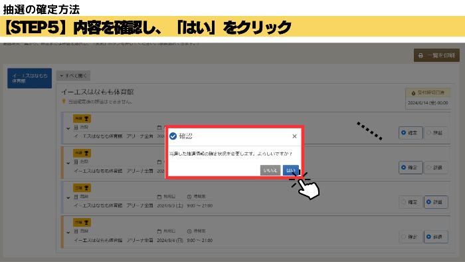
Task: Click the icon on the 受付締切日時 label
Action: pos(413,93)
